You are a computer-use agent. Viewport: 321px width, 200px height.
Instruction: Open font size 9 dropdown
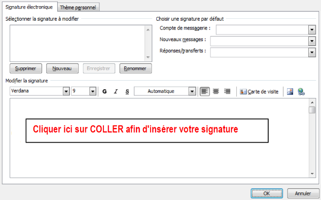coord(93,91)
